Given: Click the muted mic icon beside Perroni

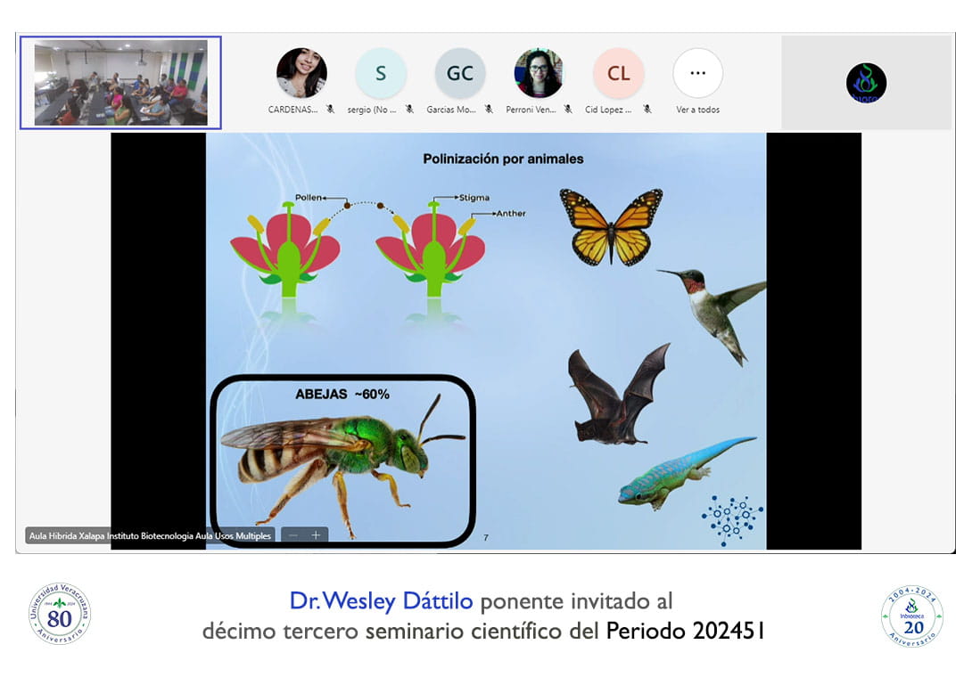Looking at the screenshot, I should (568, 110).
